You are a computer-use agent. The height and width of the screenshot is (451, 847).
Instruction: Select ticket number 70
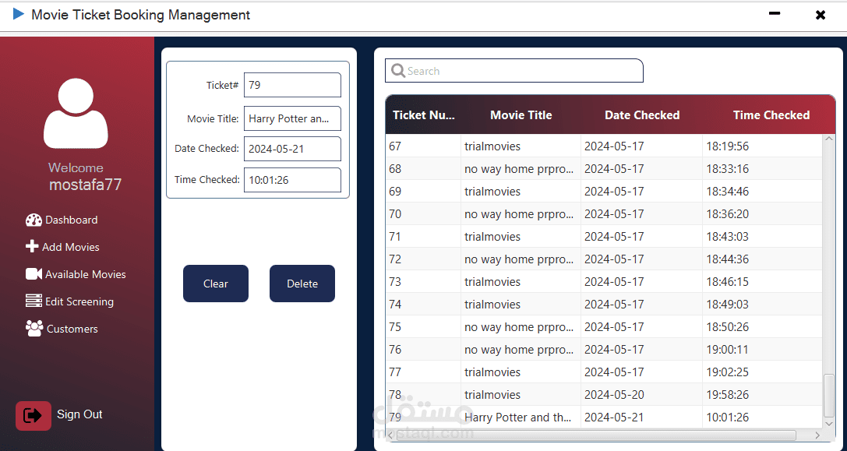395,214
